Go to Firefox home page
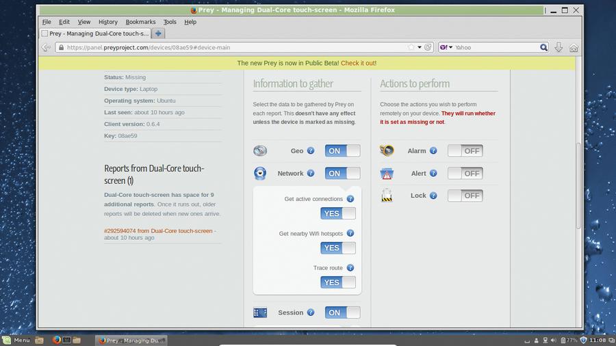Image resolution: width=616 pixels, height=346 pixels. [574, 48]
